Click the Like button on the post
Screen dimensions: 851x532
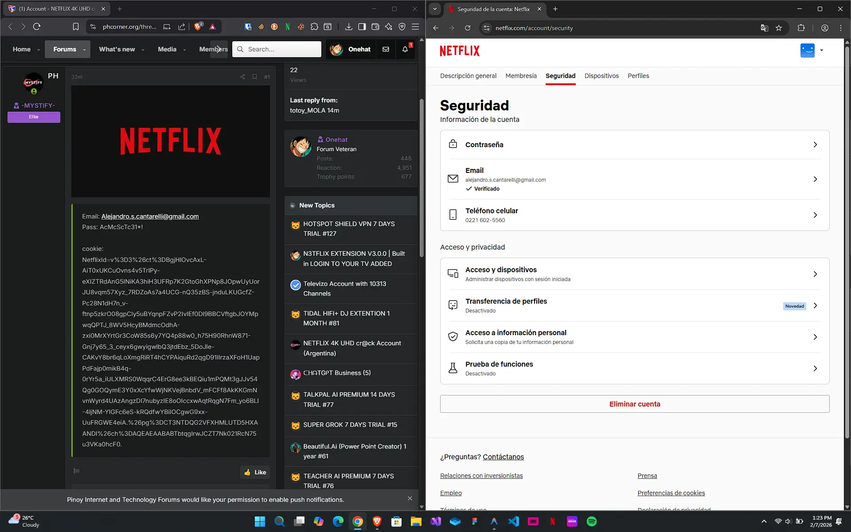255,472
